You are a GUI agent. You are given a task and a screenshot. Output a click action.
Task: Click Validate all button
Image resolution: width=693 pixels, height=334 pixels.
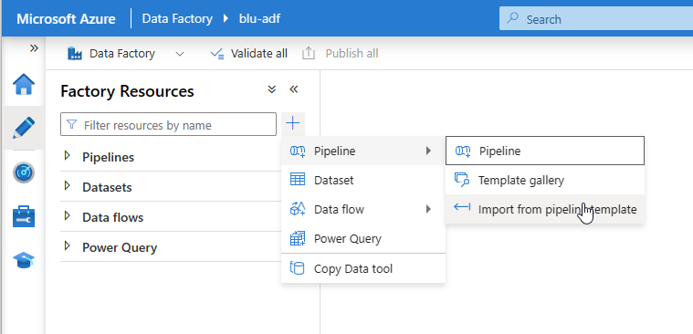click(249, 54)
